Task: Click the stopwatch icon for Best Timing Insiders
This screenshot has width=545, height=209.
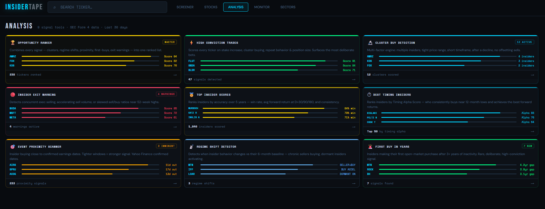Action: (x=369, y=95)
